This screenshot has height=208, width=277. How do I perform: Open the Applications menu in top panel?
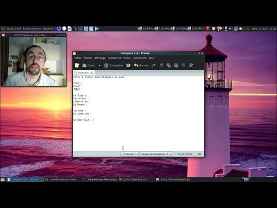(14, 28)
